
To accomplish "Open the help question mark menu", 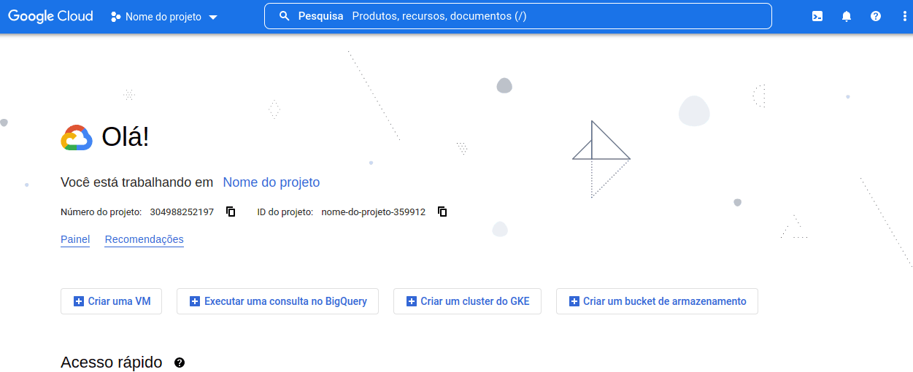I will [x=876, y=16].
